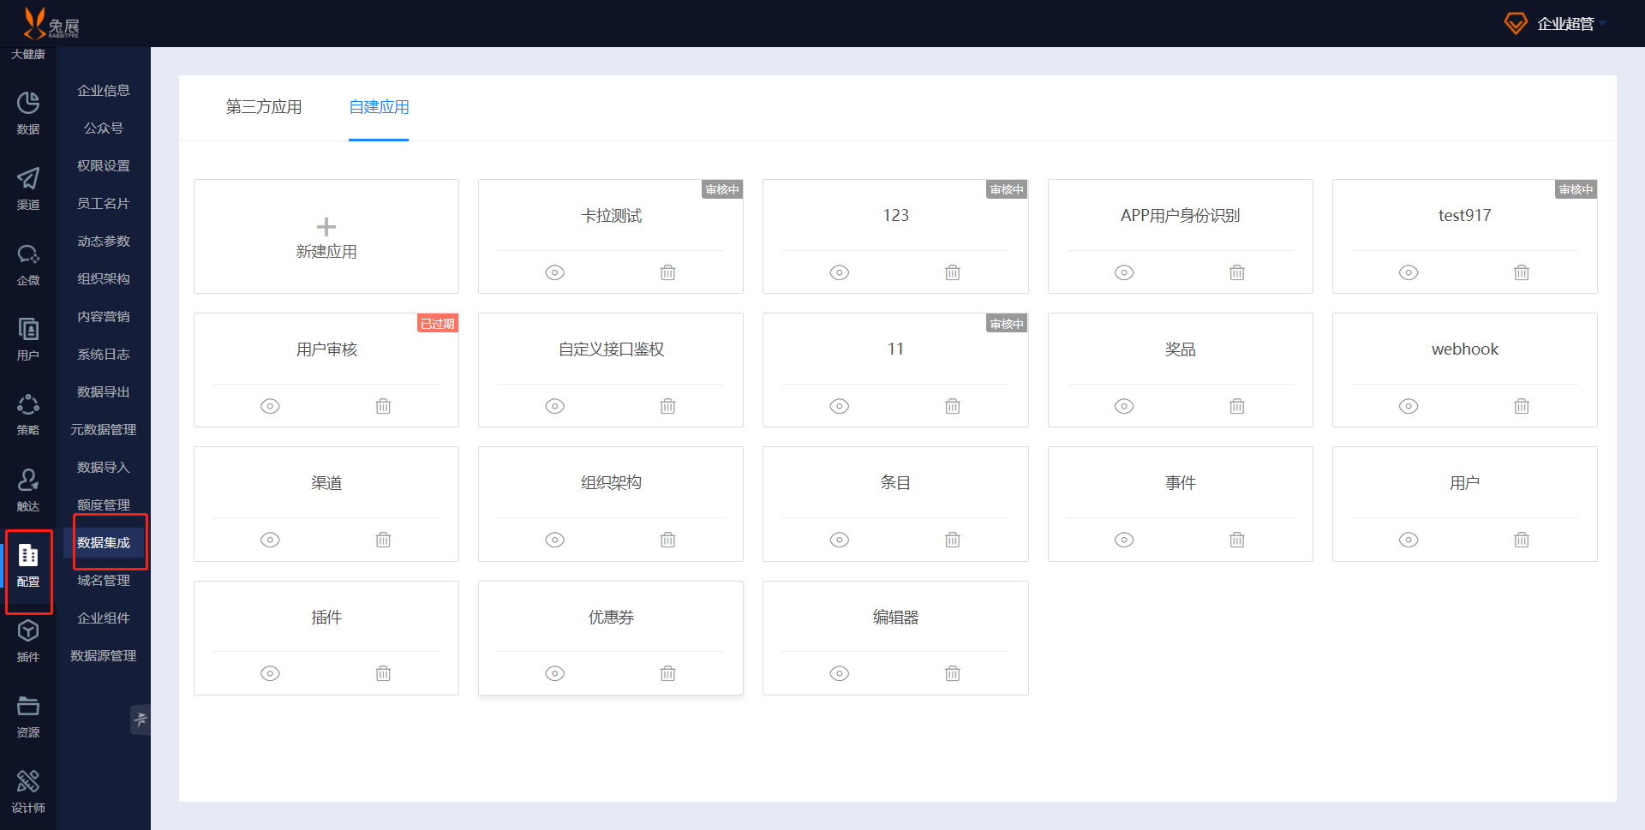Open the 数据 section in sidebar

click(28, 113)
